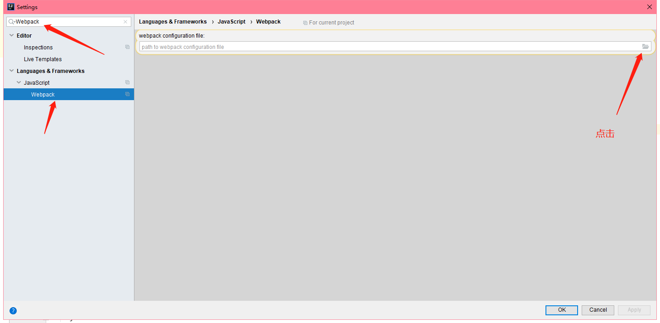The width and height of the screenshot is (660, 323).
Task: Click the IntelliJ logo in the Settings title bar
Action: coord(11,7)
